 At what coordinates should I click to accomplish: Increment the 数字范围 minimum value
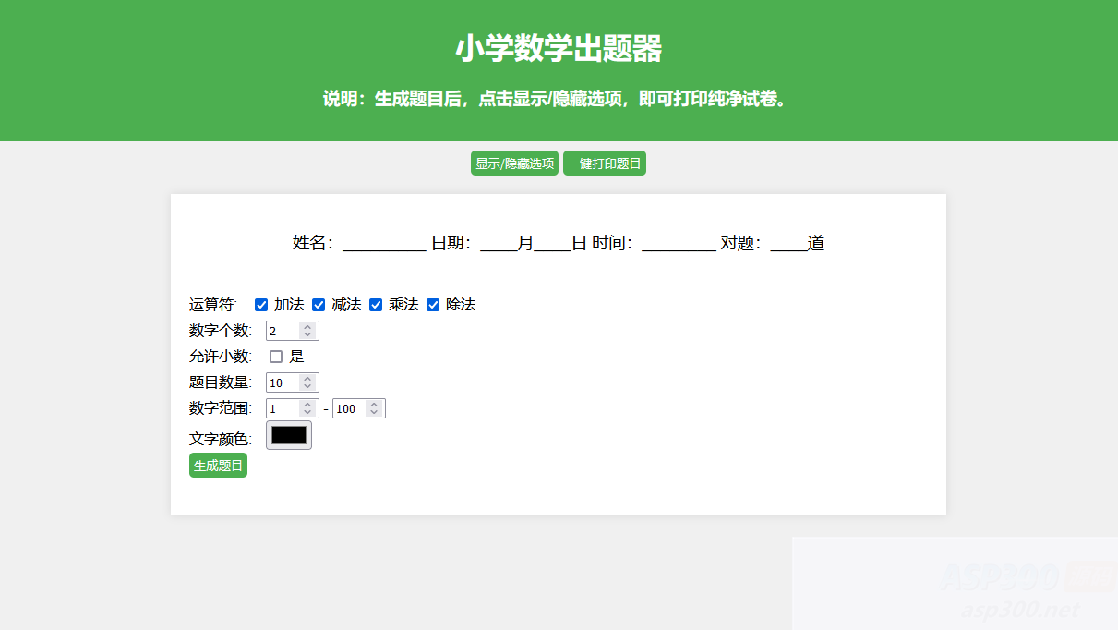pyautogui.click(x=307, y=405)
